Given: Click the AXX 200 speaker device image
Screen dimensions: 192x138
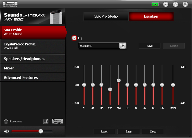Looking at the screenshot, I should [x=56, y=17].
